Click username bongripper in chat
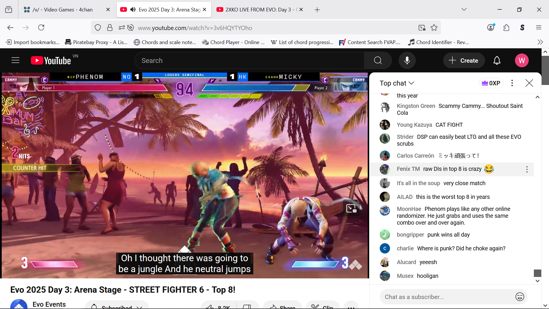Viewport: 549px width, 309px height. (410, 235)
